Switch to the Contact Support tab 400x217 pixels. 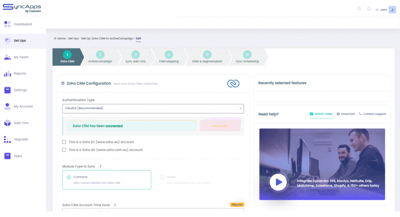[x=372, y=114]
